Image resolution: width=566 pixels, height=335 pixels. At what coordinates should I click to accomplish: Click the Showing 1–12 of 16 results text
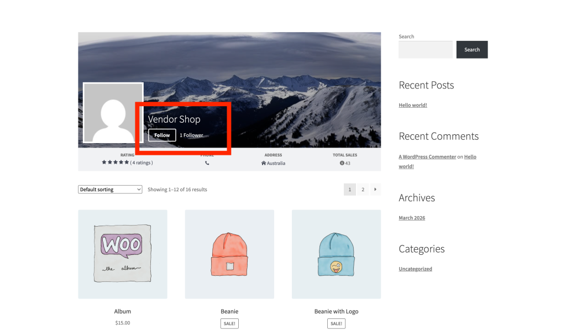click(x=177, y=190)
